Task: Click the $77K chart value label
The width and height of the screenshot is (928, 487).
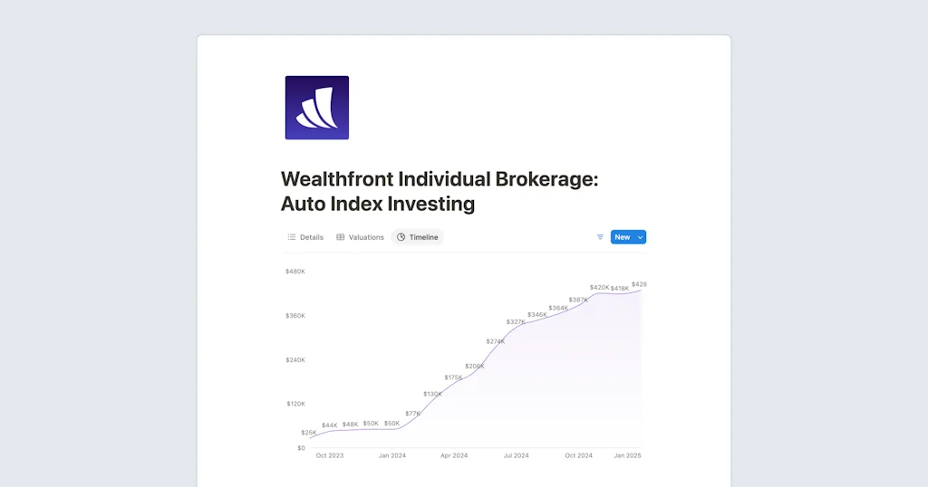Action: tap(412, 414)
